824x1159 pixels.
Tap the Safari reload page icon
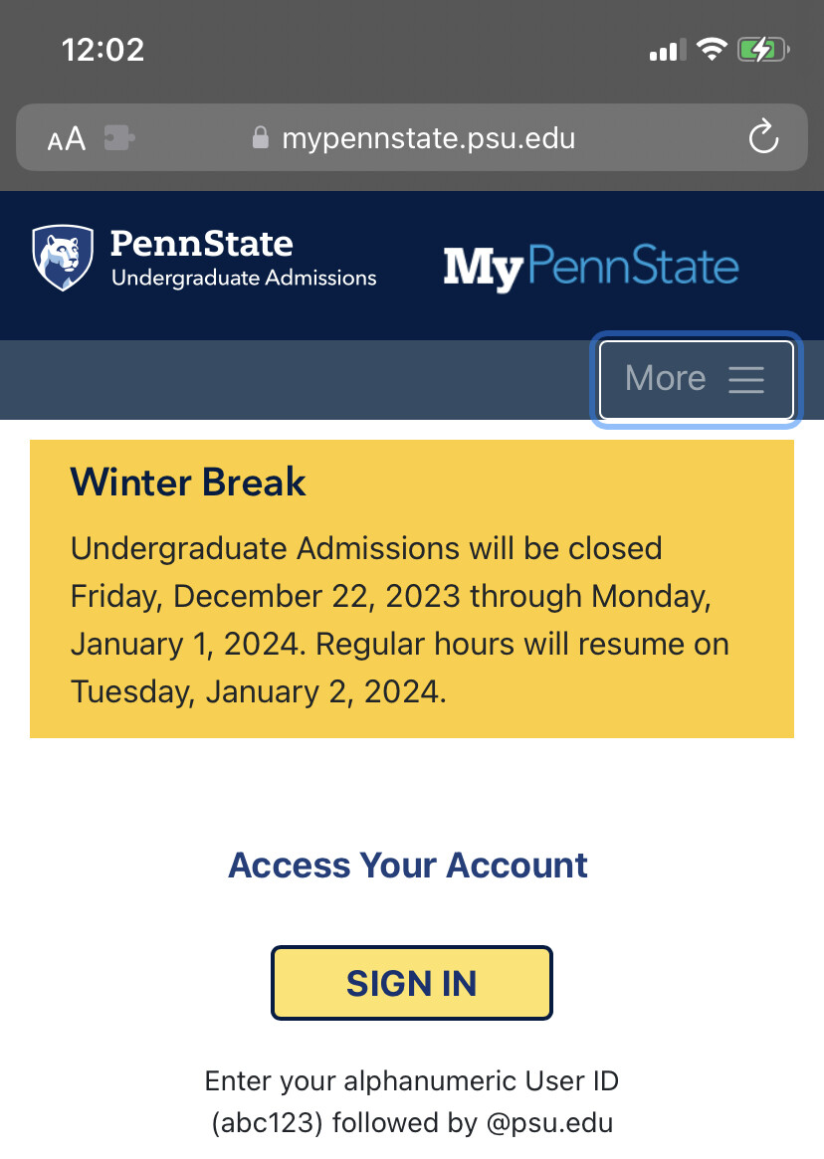point(763,136)
